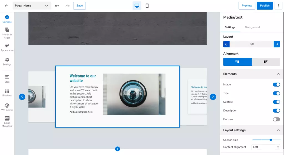Viewport: 284px width, 155px height.
Task: Collapse the Elements section
Action: (x=278, y=74)
